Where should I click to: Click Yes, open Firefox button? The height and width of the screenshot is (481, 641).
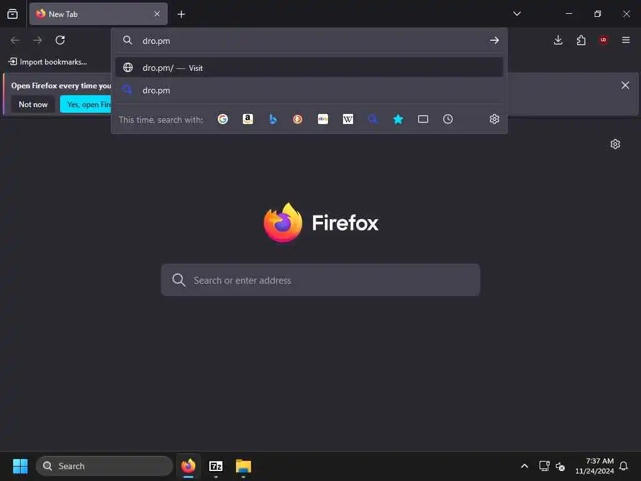coord(86,105)
